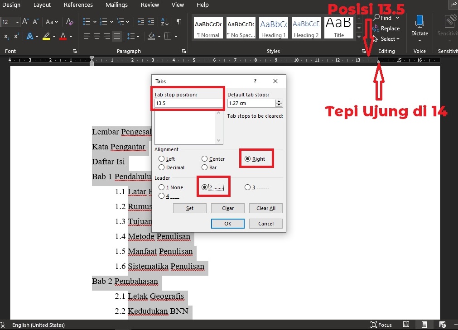Image resolution: width=458 pixels, height=330 pixels.
Task: Open the Review ribbon tab
Action: click(x=149, y=5)
